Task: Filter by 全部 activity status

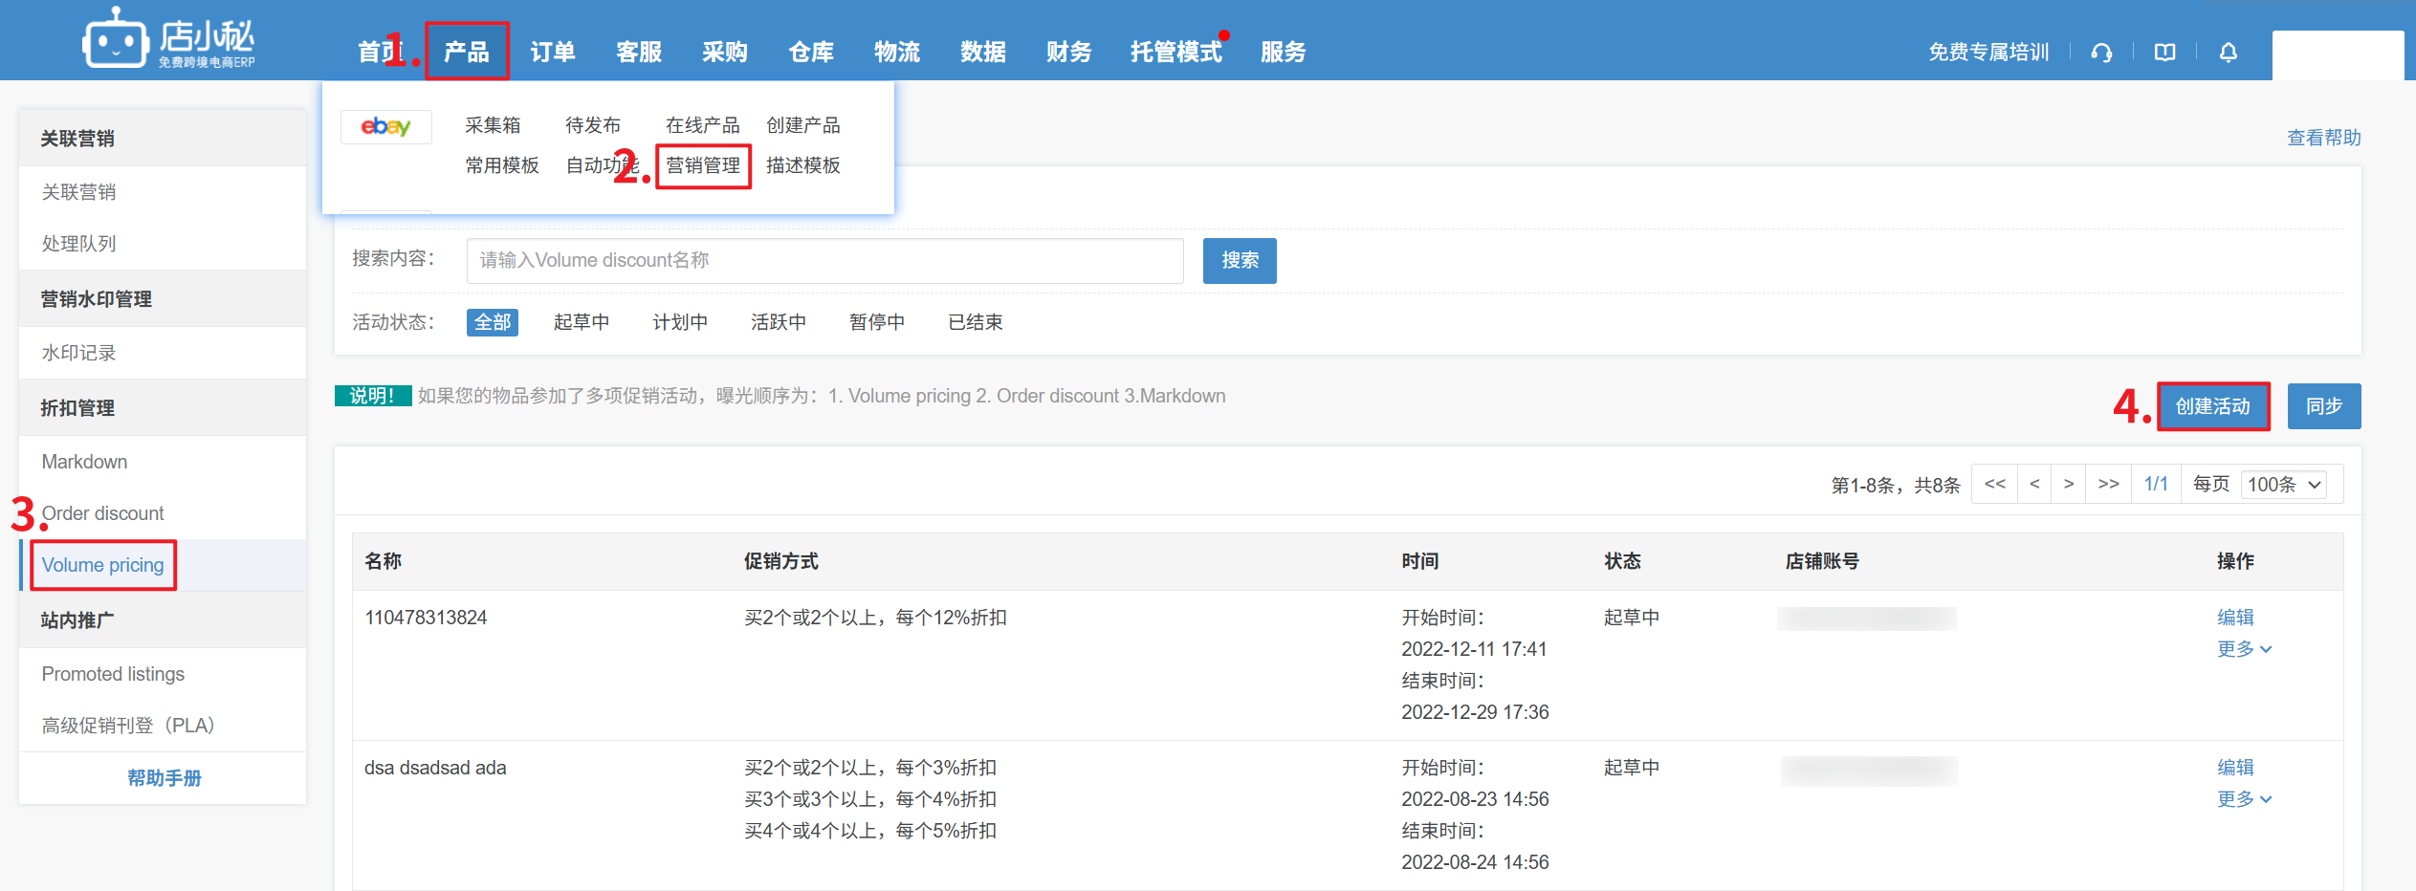Action: [x=492, y=322]
